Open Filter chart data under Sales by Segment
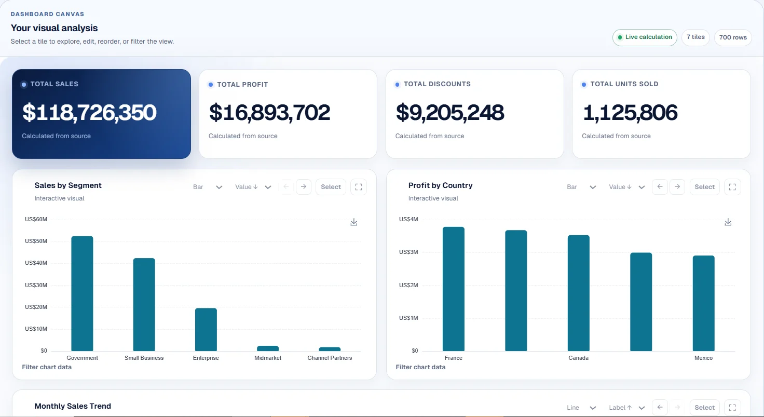764x417 pixels. click(x=47, y=367)
